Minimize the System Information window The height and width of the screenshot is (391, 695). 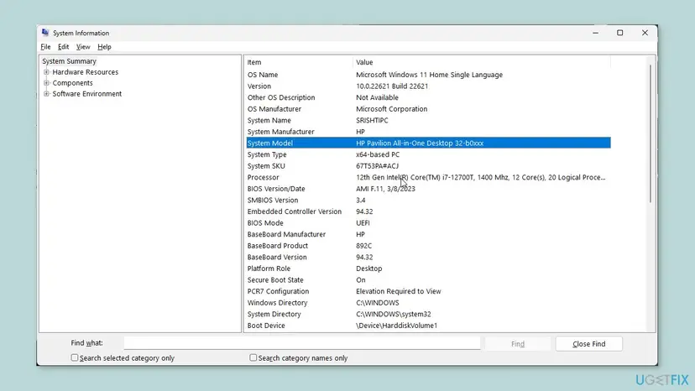[x=595, y=33]
